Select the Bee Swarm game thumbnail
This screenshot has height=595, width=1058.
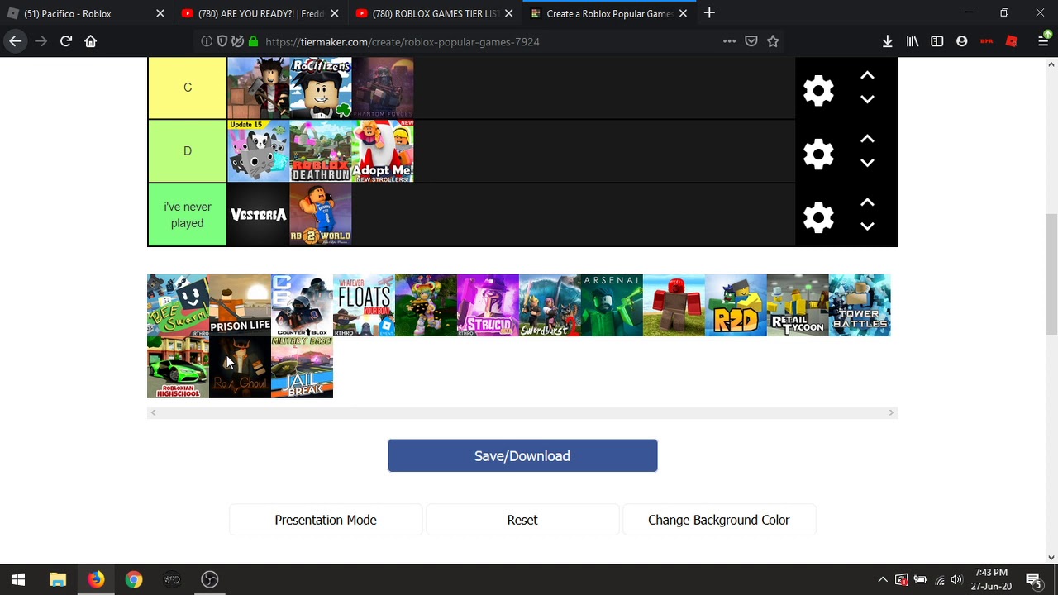coord(178,305)
